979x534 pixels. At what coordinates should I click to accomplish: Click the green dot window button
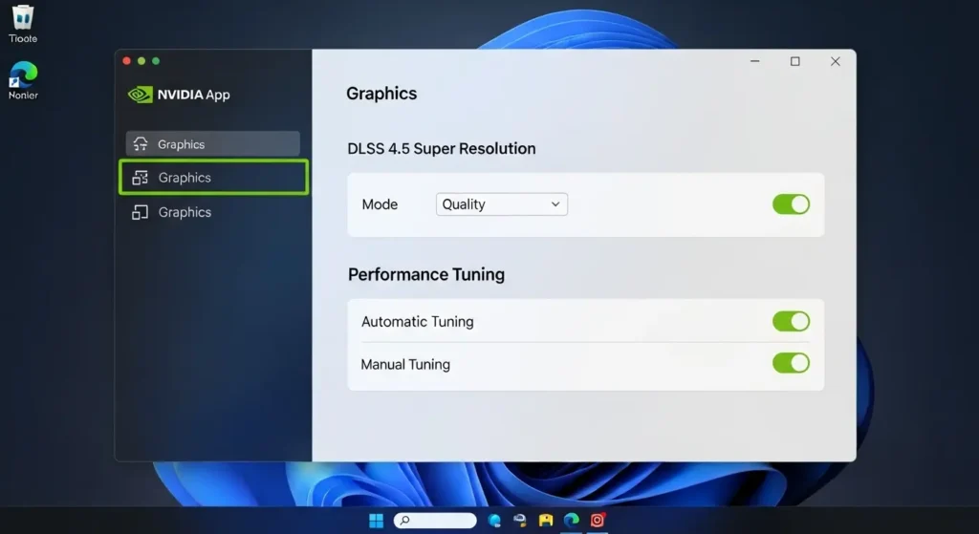coord(156,60)
